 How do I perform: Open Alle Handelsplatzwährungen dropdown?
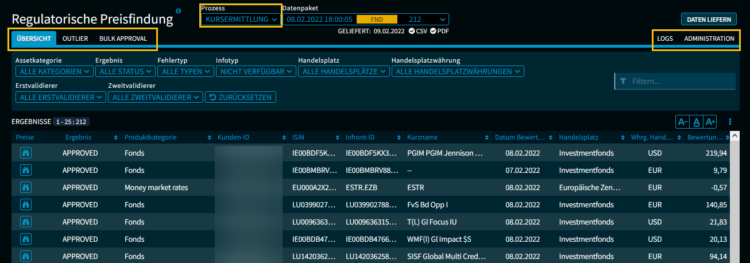458,72
